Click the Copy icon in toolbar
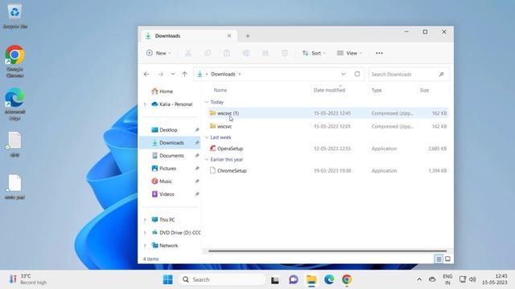515x289 pixels. point(208,53)
